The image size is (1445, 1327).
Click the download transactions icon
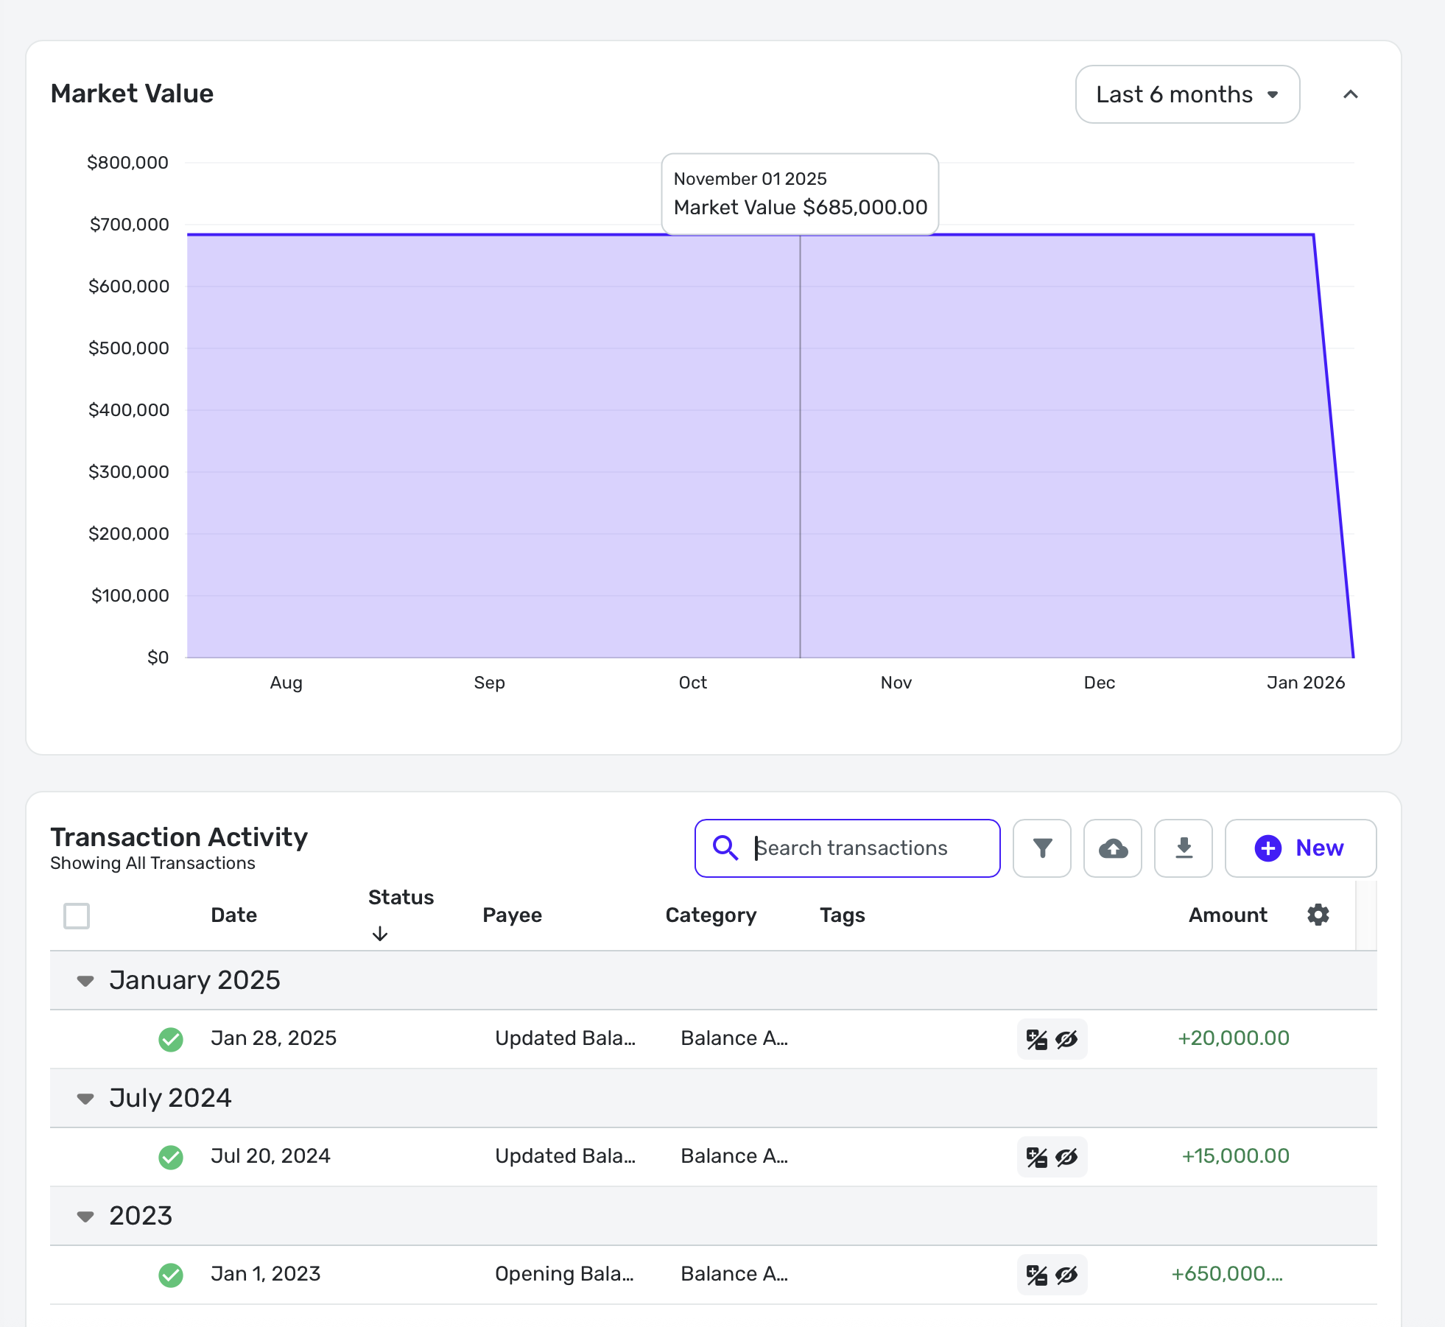[1183, 848]
